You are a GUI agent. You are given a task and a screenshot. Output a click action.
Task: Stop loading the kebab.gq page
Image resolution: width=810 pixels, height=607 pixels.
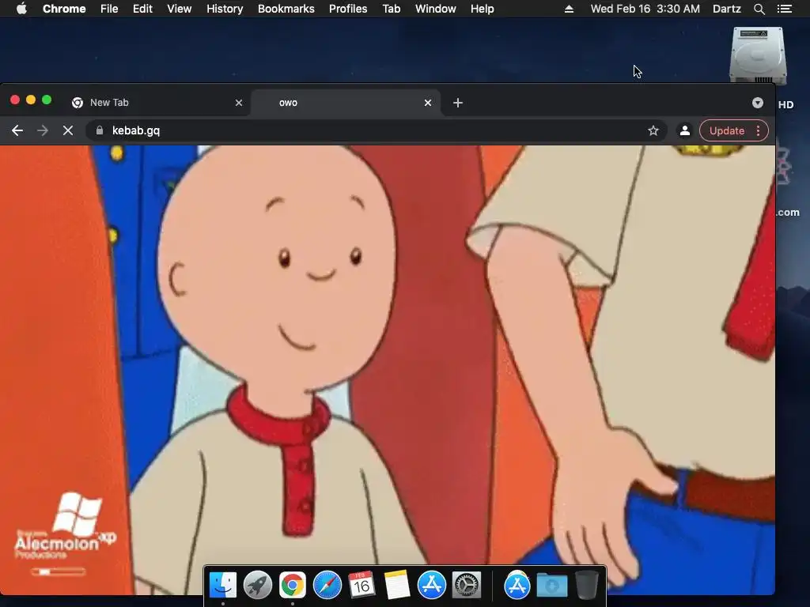pyautogui.click(x=68, y=130)
